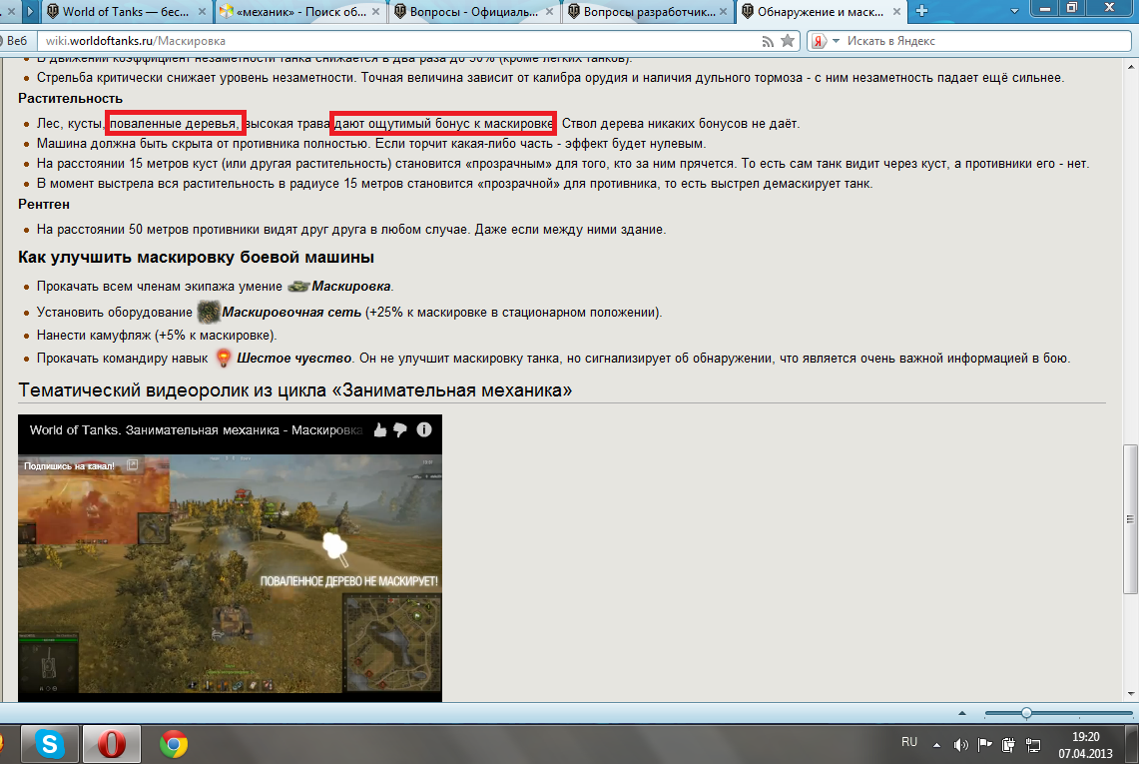
Task: Open the 'Маскировочная сеть' equipment link
Action: pyautogui.click(x=291, y=313)
